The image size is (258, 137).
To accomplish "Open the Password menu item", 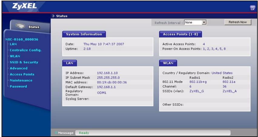I will [x=18, y=86].
